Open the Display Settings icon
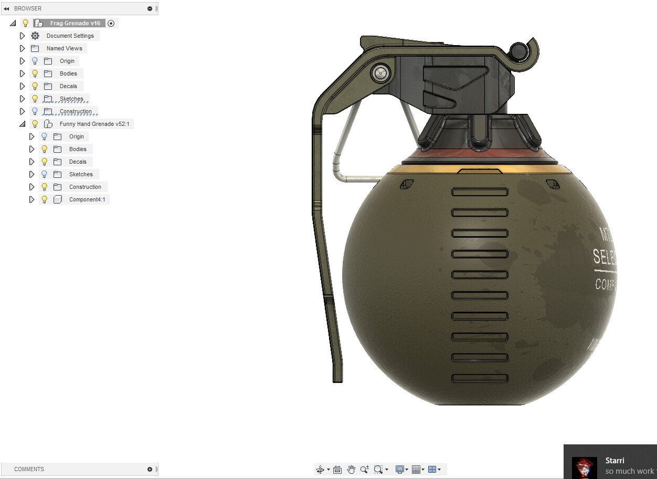Viewport: 657px width, 479px height. tap(399, 470)
